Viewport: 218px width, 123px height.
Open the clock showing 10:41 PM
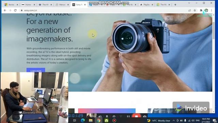(206, 120)
